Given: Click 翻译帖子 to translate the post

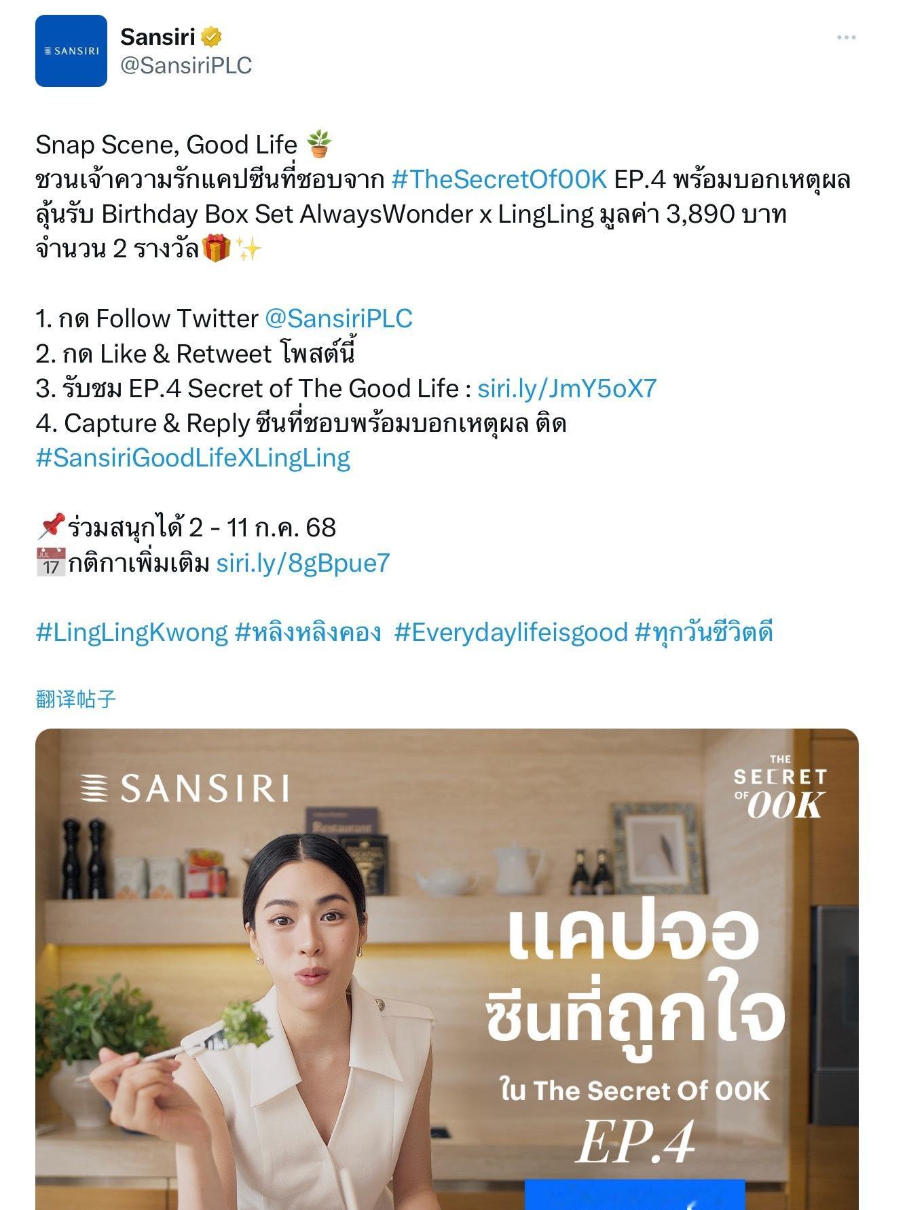Looking at the screenshot, I should point(76,699).
